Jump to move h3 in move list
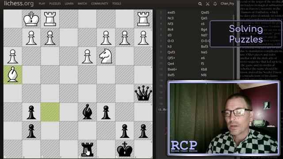The image size is (283, 159). coord(169,46)
